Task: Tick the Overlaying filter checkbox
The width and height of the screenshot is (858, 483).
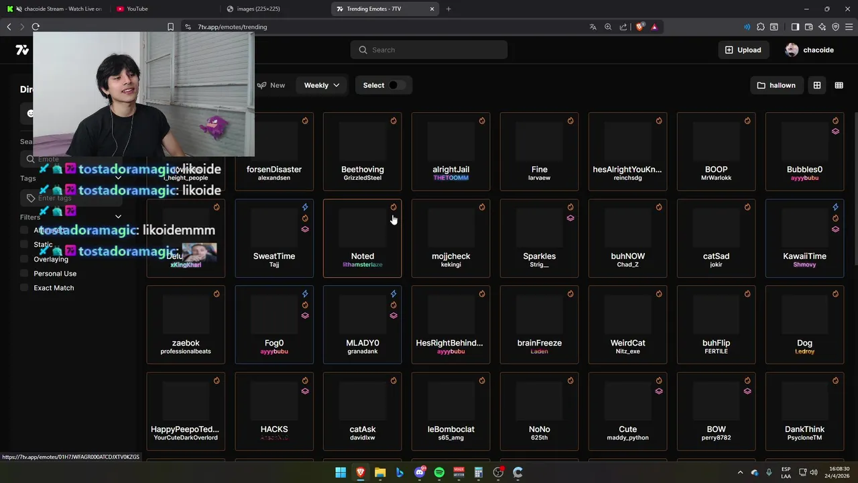Action: pyautogui.click(x=25, y=259)
